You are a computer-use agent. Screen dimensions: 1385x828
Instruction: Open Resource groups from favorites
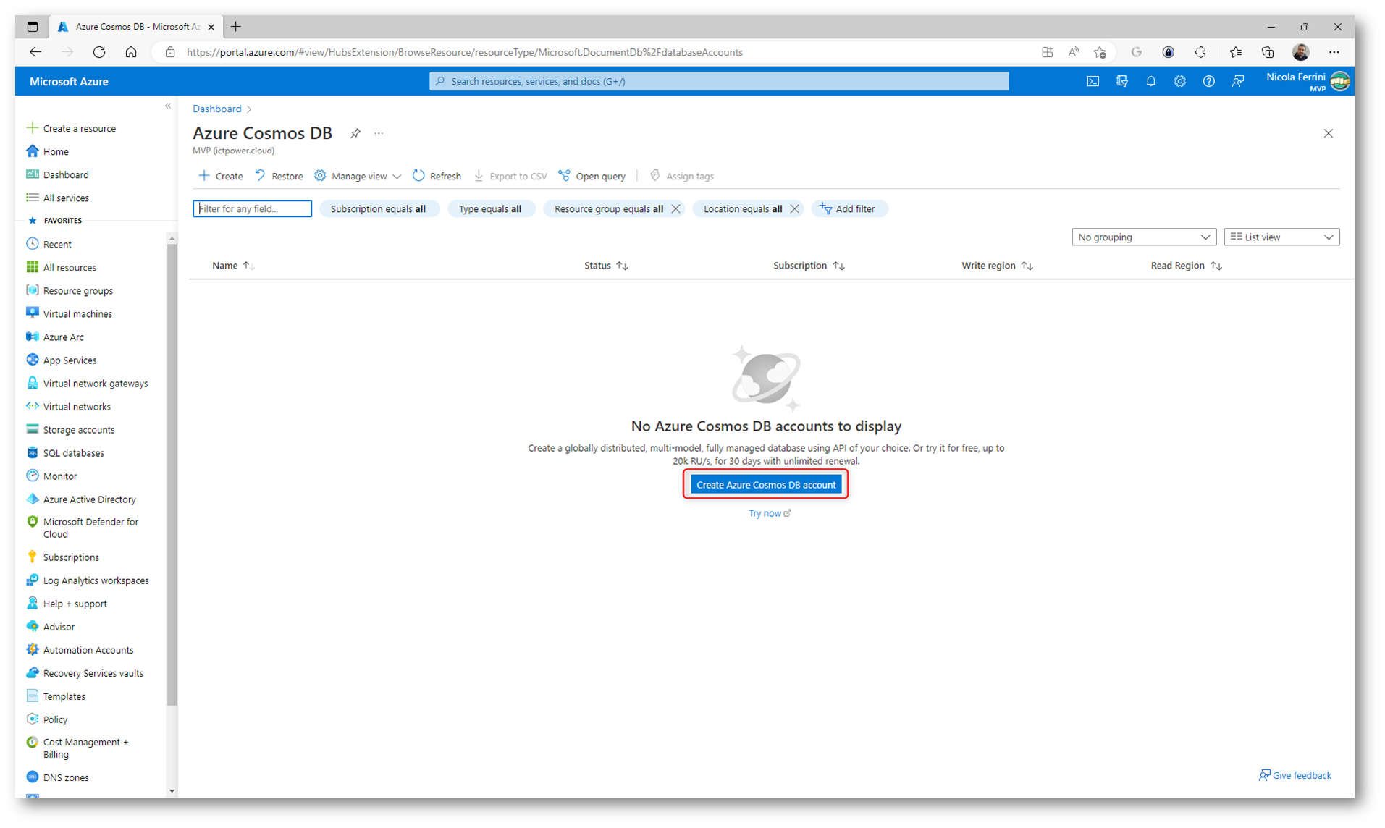click(x=69, y=290)
